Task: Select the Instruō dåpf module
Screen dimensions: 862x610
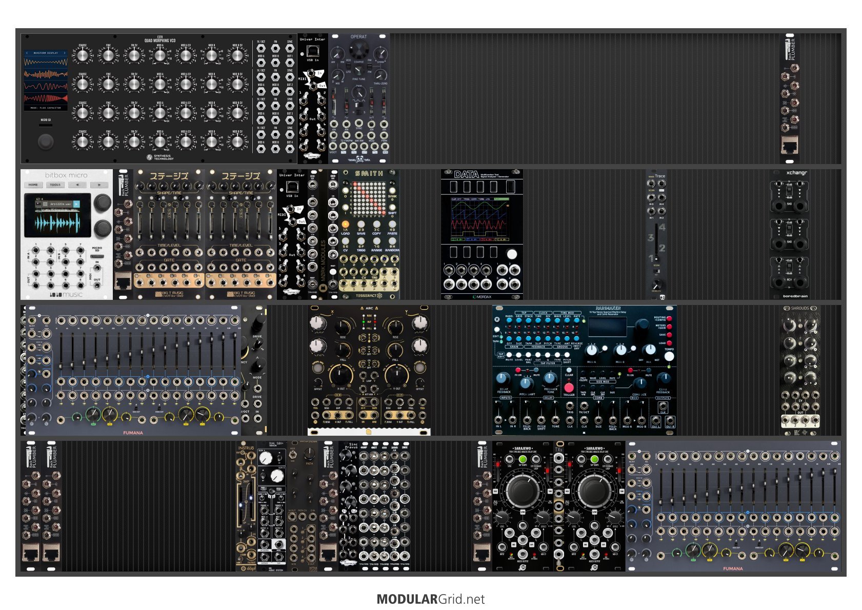Action: (246, 506)
